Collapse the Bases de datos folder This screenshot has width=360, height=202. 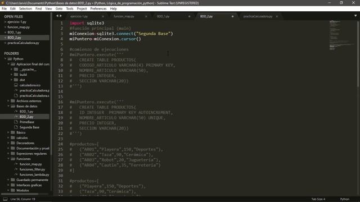click(8, 106)
